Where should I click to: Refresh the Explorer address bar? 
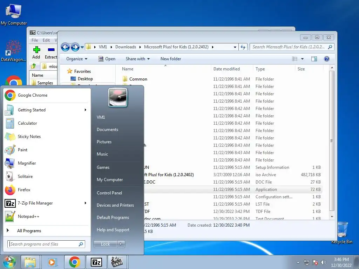(243, 47)
